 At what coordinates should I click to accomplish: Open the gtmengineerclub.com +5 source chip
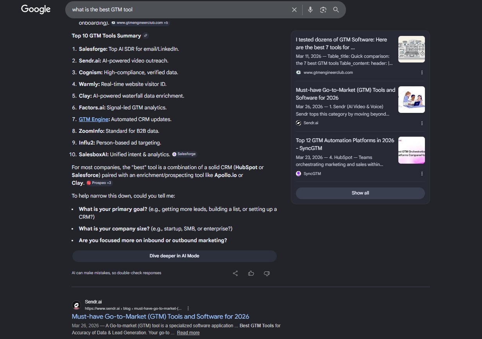click(140, 23)
